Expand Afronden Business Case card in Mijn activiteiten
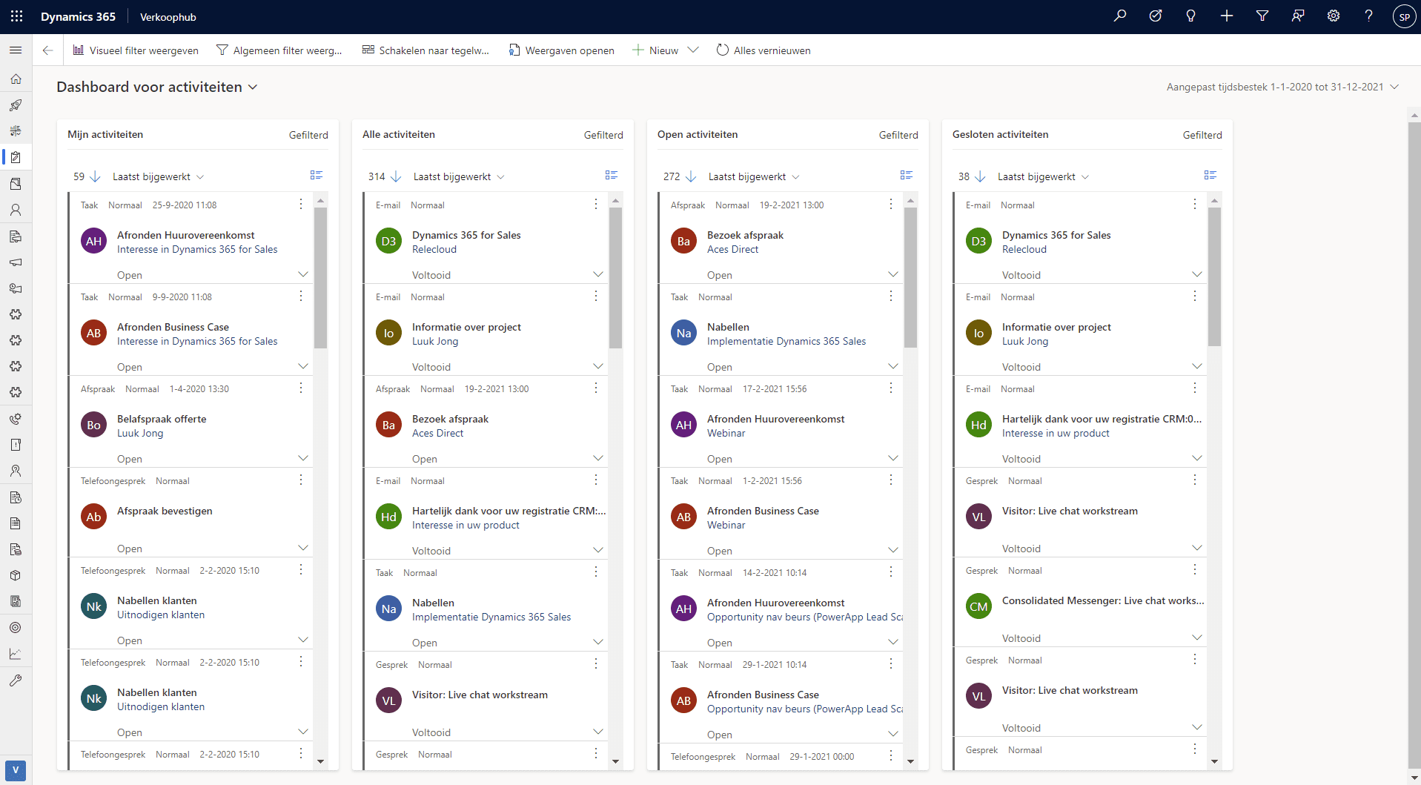 (x=303, y=366)
